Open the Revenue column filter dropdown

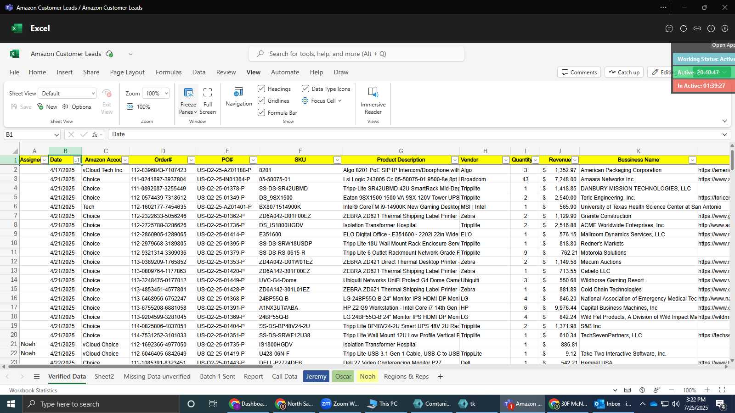tap(575, 160)
